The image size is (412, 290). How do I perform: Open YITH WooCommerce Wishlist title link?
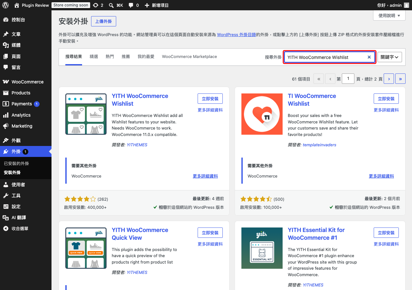(140, 100)
